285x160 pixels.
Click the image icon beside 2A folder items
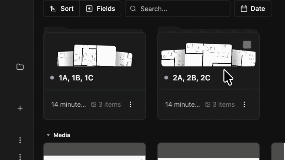pyautogui.click(x=208, y=105)
